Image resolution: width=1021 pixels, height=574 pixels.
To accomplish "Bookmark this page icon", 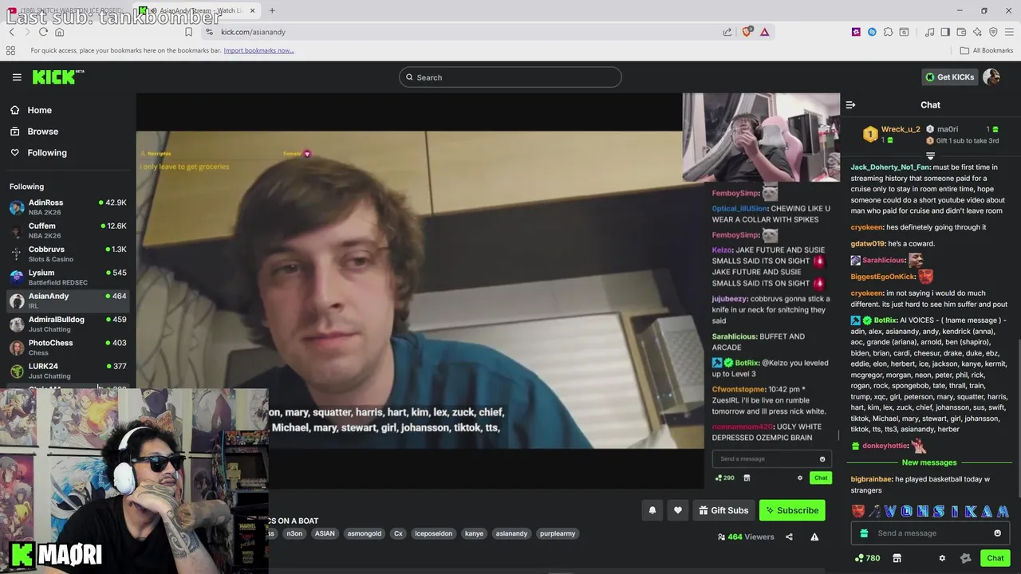I will (188, 32).
